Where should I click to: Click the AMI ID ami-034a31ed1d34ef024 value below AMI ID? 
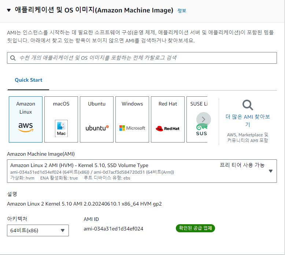114,229
